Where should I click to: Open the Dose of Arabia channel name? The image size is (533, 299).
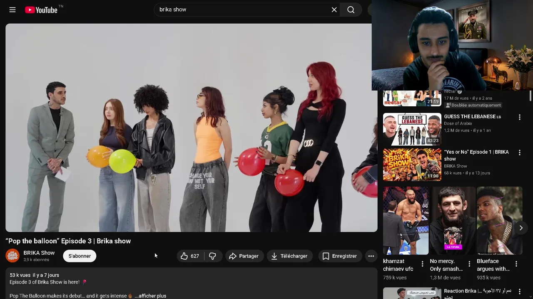click(458, 123)
